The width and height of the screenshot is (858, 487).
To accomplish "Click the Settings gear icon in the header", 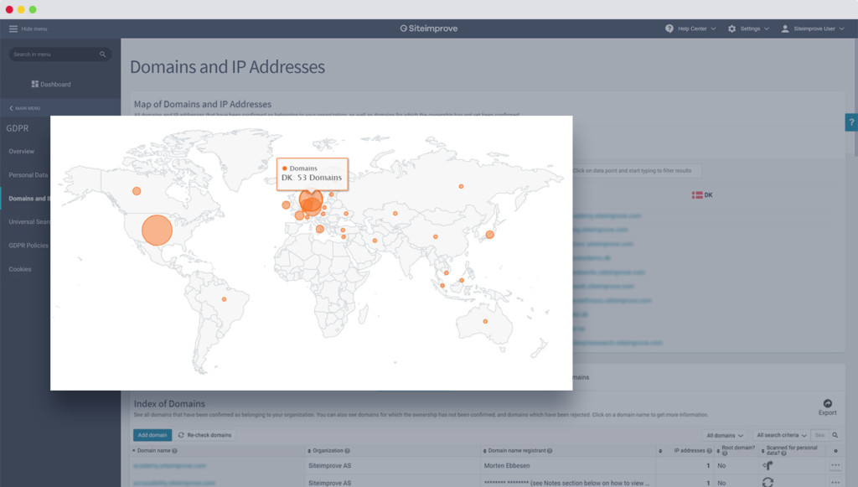I will pos(732,28).
